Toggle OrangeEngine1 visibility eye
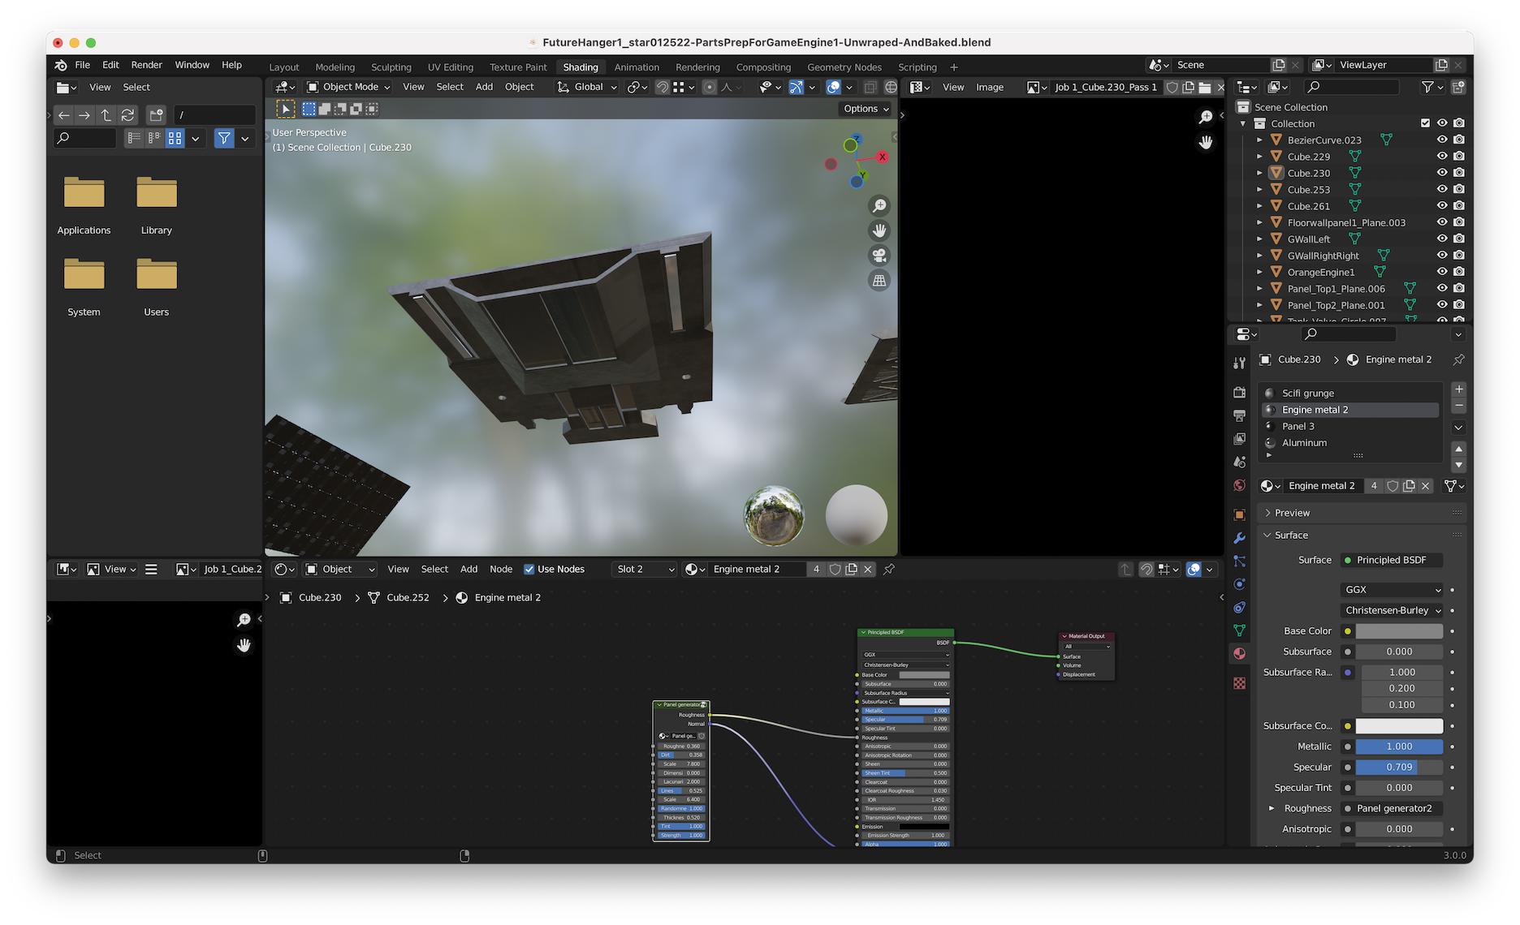 pos(1442,272)
